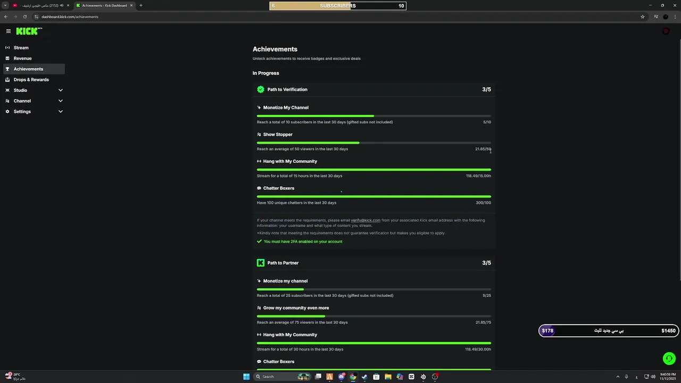The image size is (681, 383).
Task: Click the Grow my community even more icon
Action: pos(259,308)
